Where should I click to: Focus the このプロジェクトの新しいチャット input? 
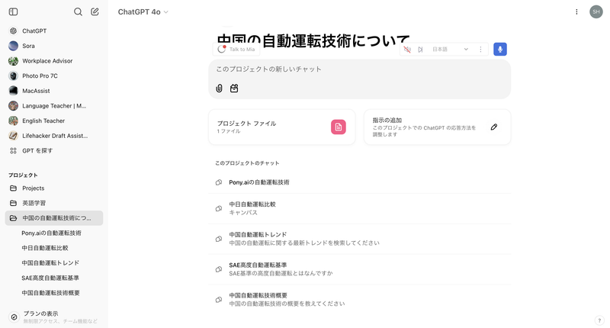(359, 69)
